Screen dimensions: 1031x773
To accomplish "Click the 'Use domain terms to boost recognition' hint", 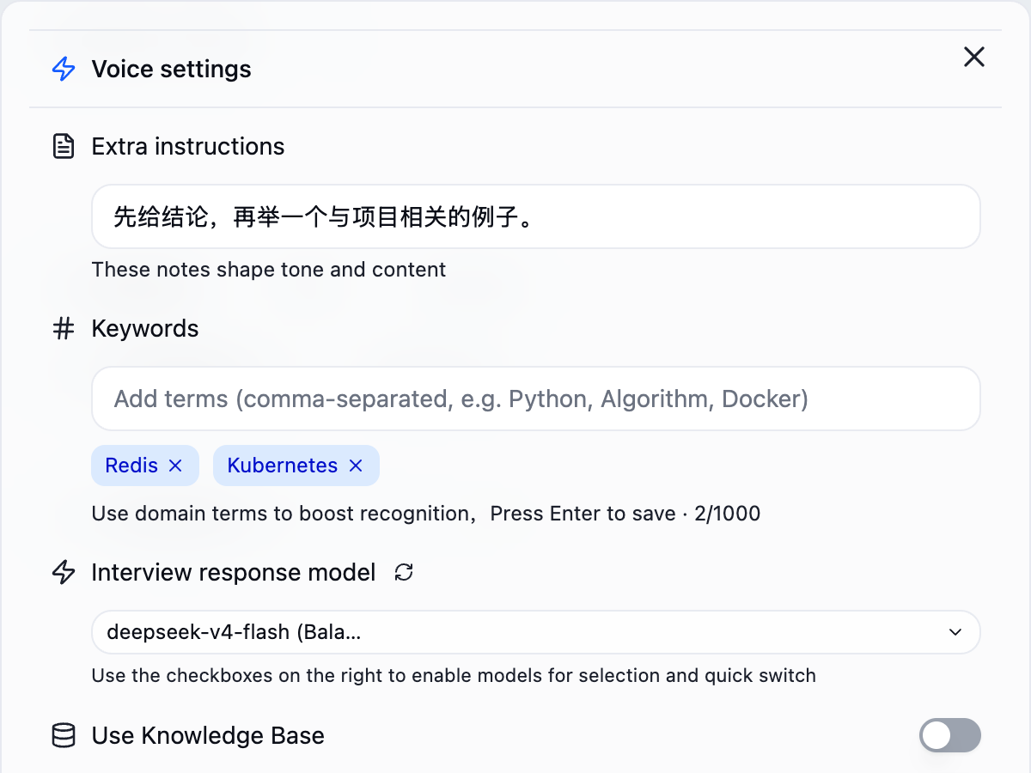I will point(281,514).
